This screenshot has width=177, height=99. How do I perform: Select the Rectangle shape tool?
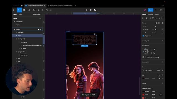[29, 10]
